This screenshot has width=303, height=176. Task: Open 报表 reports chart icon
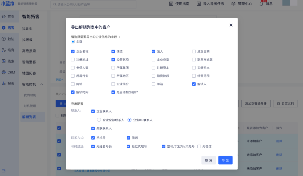[4, 83]
